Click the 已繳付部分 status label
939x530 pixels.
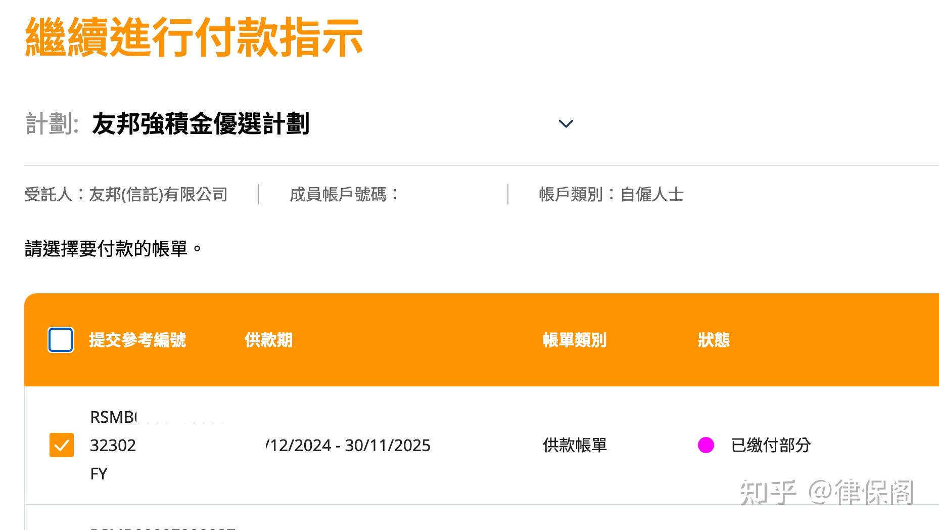tap(770, 445)
